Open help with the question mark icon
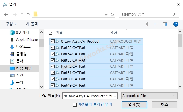This screenshot has height=112, width=183. [176, 24]
